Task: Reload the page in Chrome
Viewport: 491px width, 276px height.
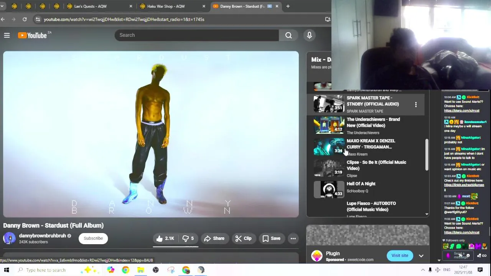Action: click(25, 19)
